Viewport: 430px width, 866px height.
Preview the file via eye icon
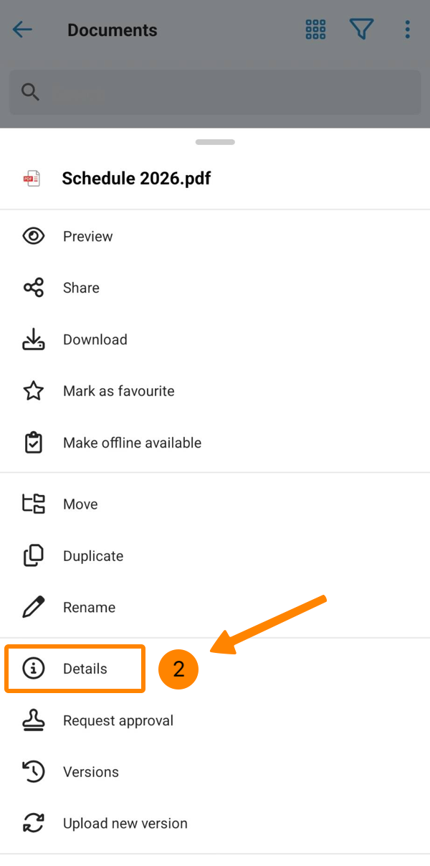tap(34, 236)
